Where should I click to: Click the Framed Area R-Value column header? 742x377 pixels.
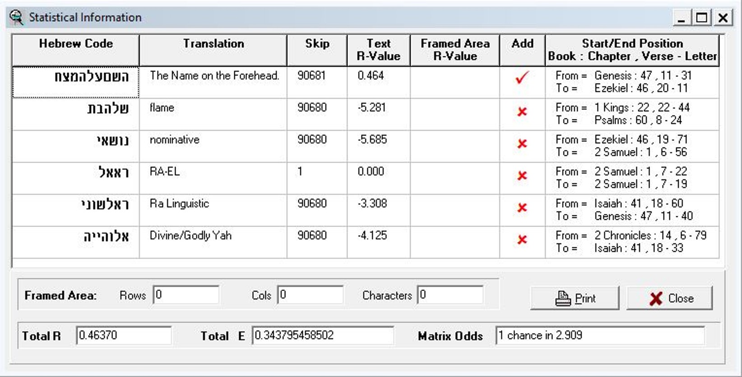click(x=455, y=50)
